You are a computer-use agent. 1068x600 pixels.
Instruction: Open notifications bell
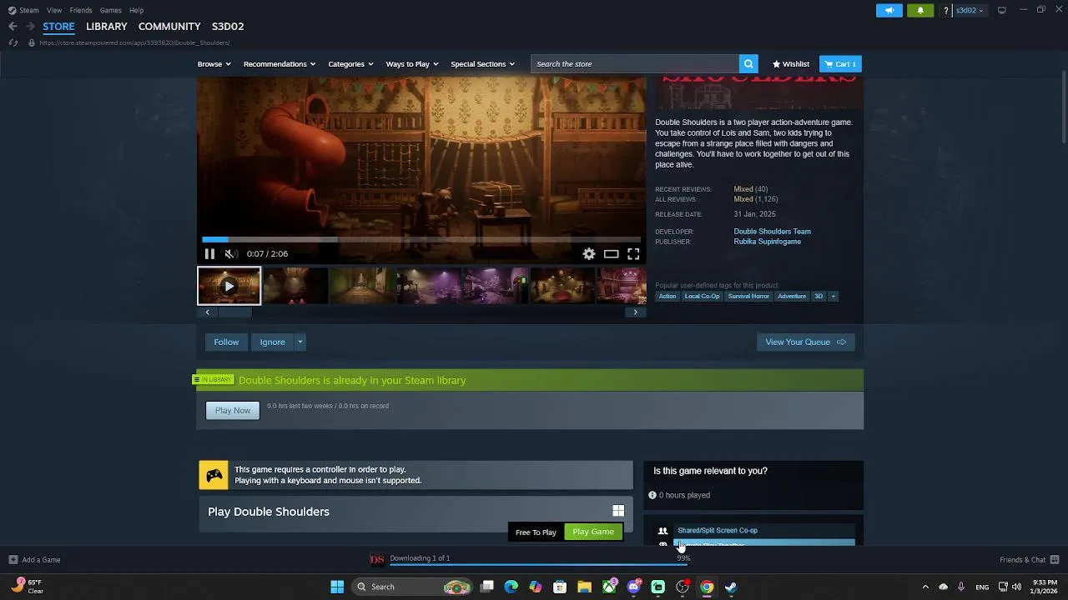pyautogui.click(x=920, y=10)
